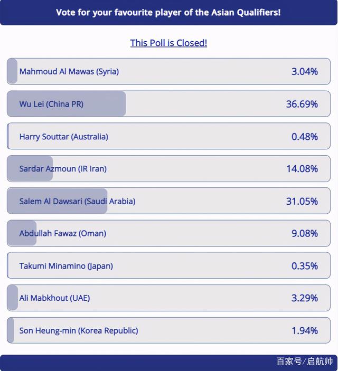
Task: Select the Mahmoud Al Mawas (Syria) option
Action: click(69, 72)
